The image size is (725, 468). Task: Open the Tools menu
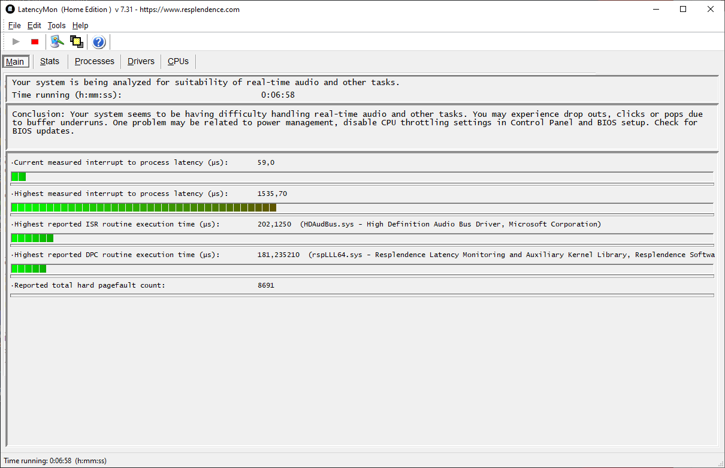click(x=57, y=26)
